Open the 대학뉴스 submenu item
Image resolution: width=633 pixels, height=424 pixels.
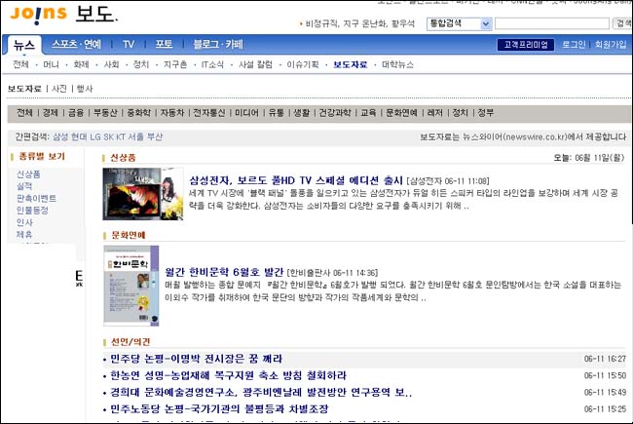[397, 64]
